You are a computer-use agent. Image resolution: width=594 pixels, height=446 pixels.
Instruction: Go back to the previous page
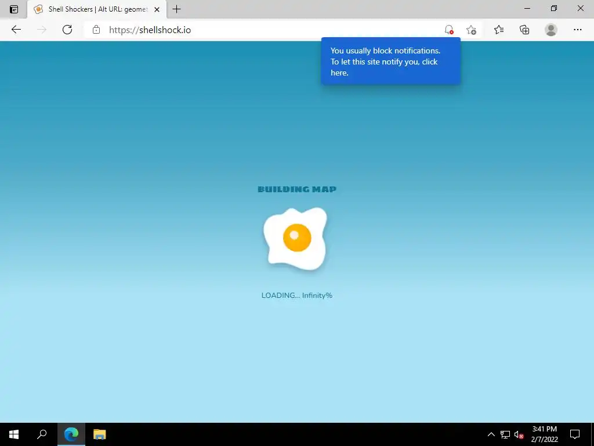coord(16,30)
